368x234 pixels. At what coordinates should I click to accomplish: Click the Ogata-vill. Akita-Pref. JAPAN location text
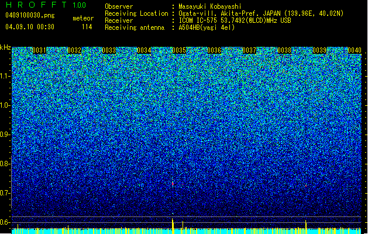(x=261, y=13)
